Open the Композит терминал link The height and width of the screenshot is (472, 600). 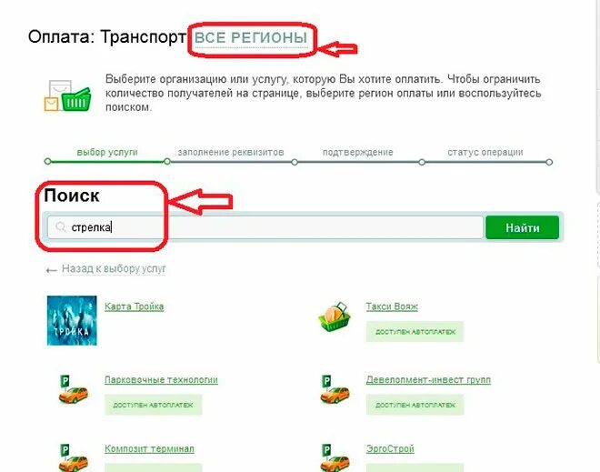pyautogui.click(x=149, y=448)
